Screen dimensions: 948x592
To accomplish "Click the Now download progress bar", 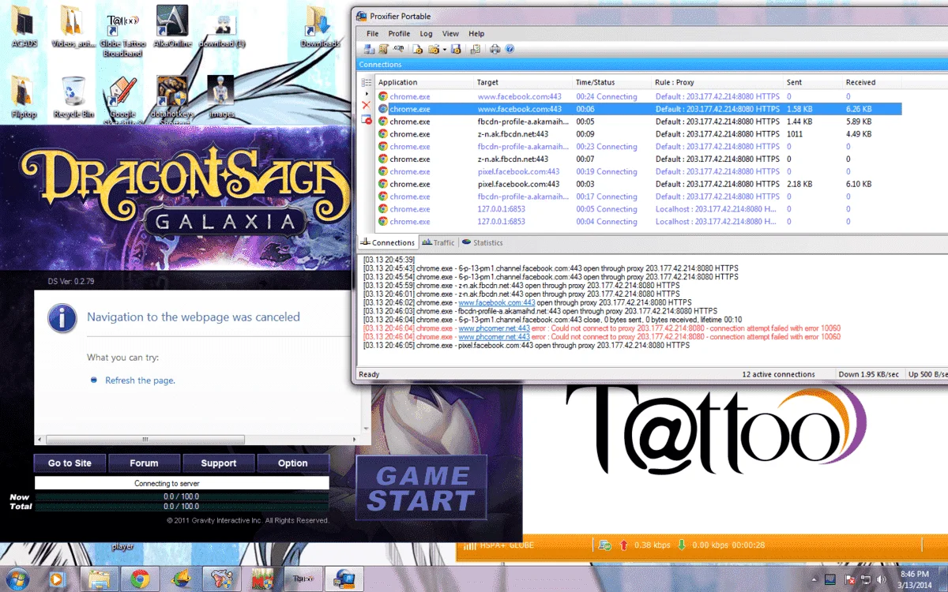I will [182, 496].
